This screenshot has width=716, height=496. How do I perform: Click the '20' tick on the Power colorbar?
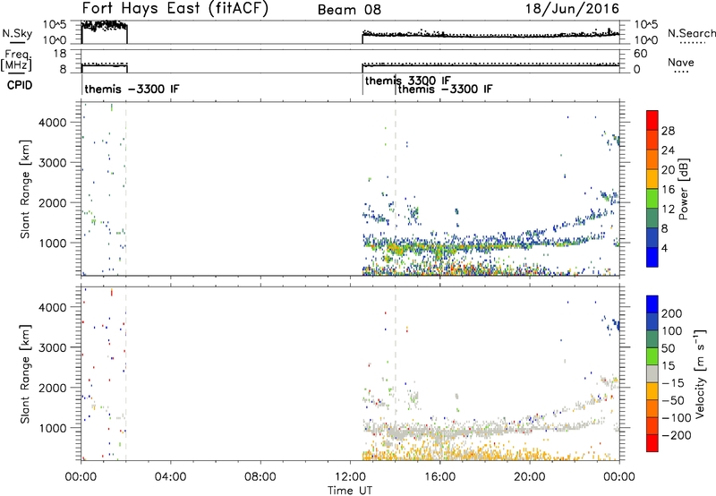(668, 170)
